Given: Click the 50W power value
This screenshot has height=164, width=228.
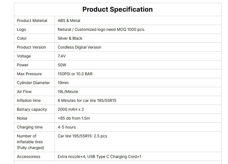Looking at the screenshot, I should [62, 65].
